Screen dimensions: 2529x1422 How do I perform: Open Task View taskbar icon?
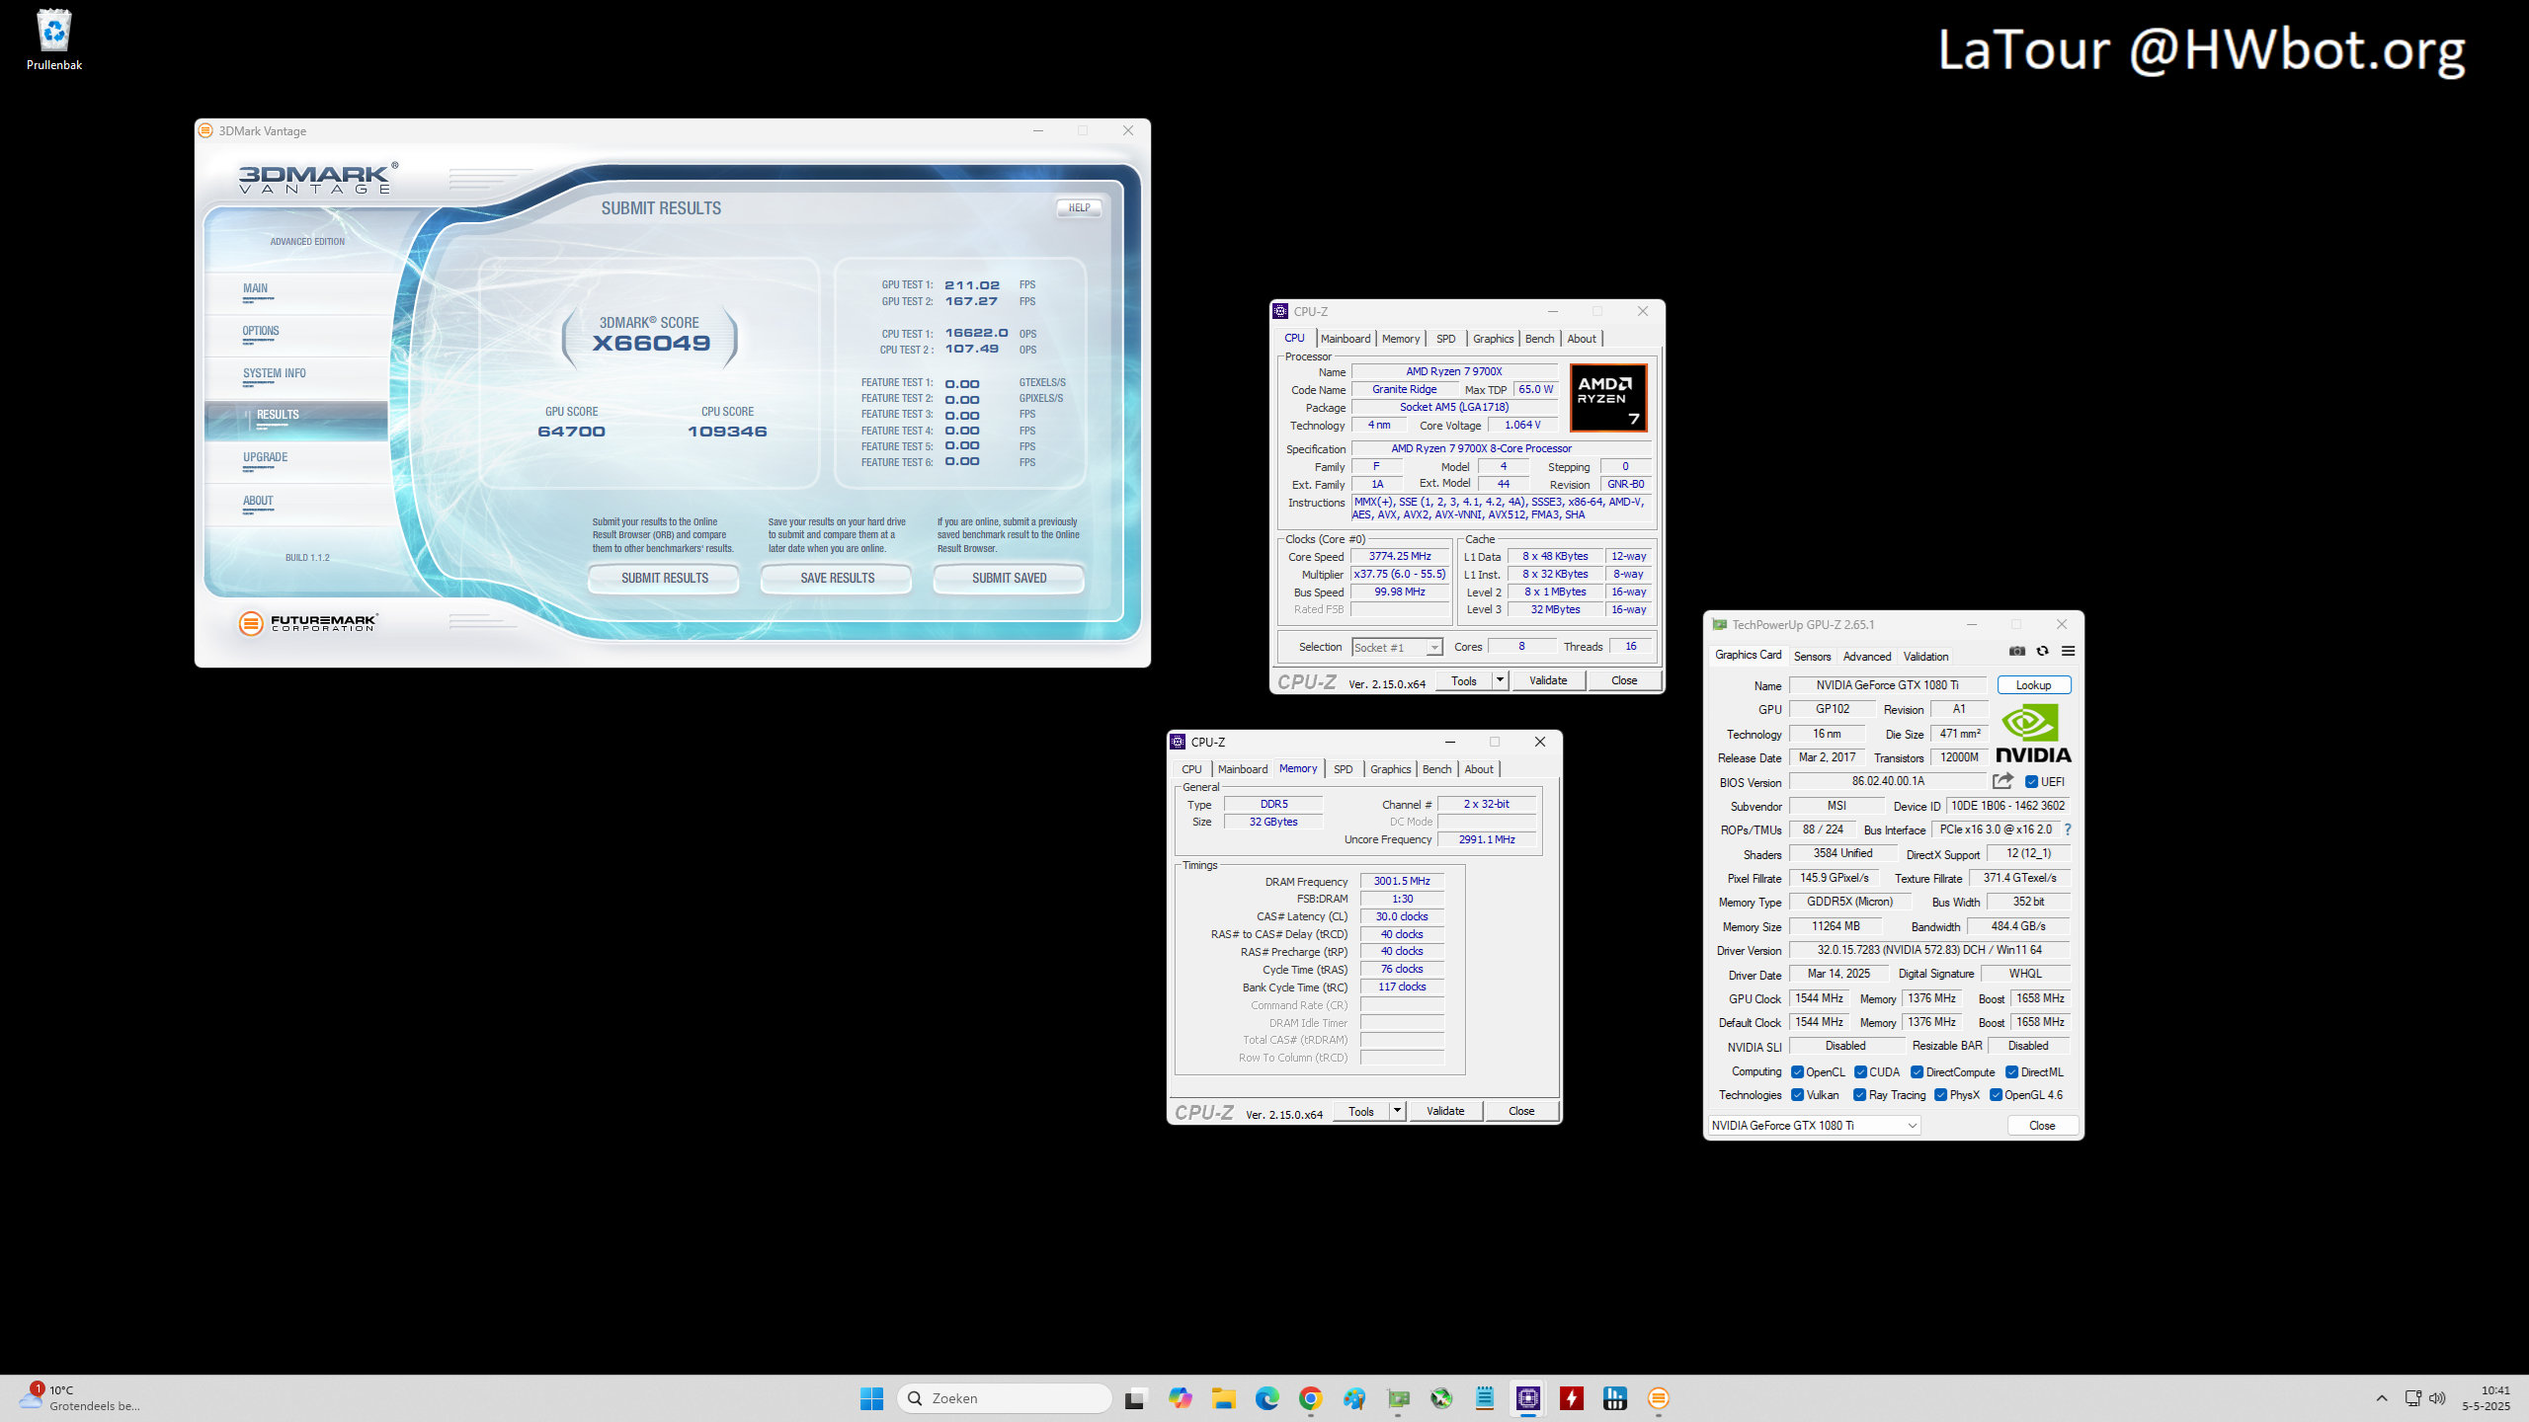point(1135,1398)
